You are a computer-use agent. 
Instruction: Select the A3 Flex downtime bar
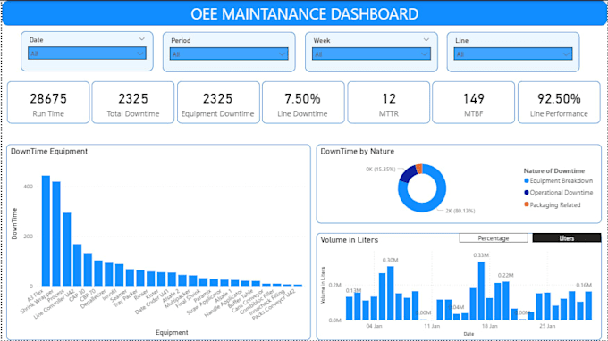point(46,230)
